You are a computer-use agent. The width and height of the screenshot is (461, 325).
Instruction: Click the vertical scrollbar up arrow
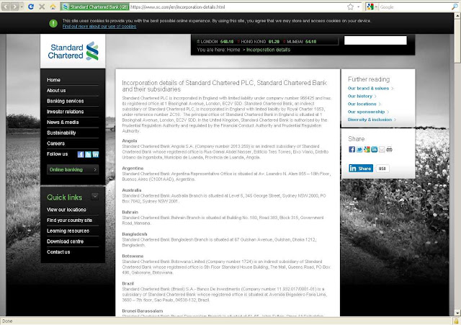coord(457,16)
